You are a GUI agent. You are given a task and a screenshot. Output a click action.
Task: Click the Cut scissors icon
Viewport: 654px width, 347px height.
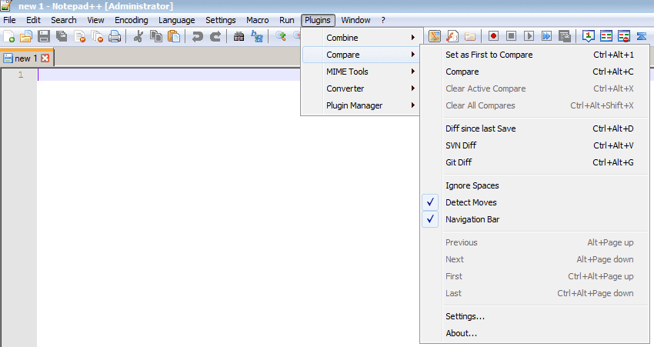pyautogui.click(x=138, y=37)
